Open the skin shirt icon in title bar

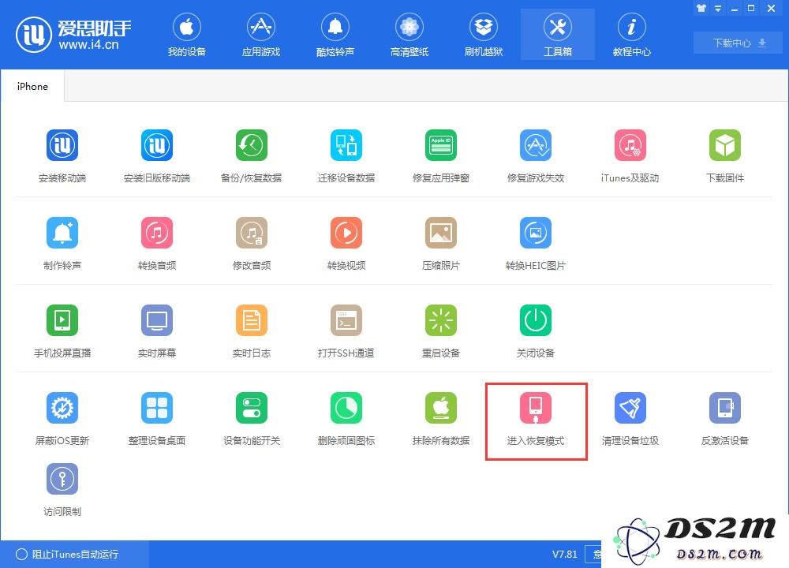pyautogui.click(x=701, y=8)
